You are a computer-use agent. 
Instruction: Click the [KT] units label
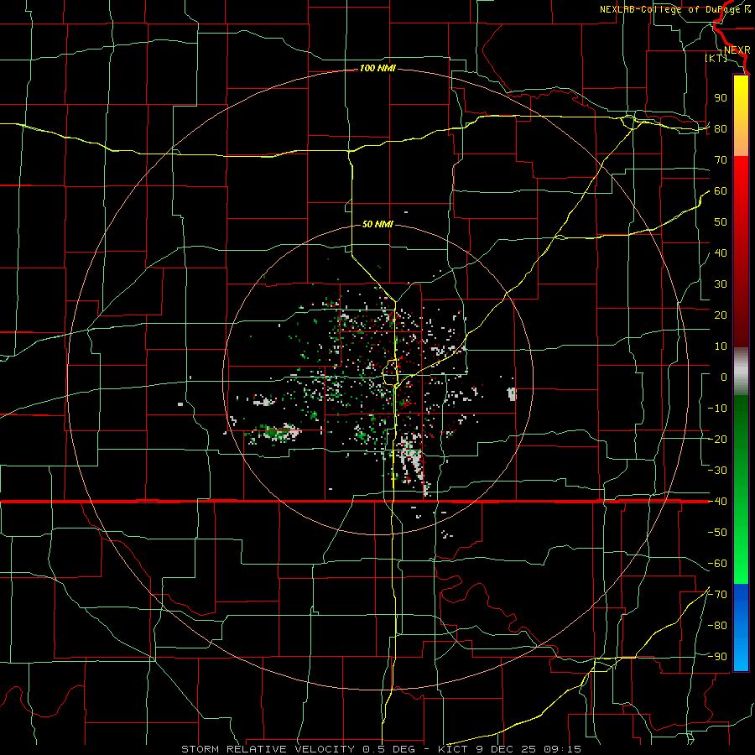pos(716,58)
